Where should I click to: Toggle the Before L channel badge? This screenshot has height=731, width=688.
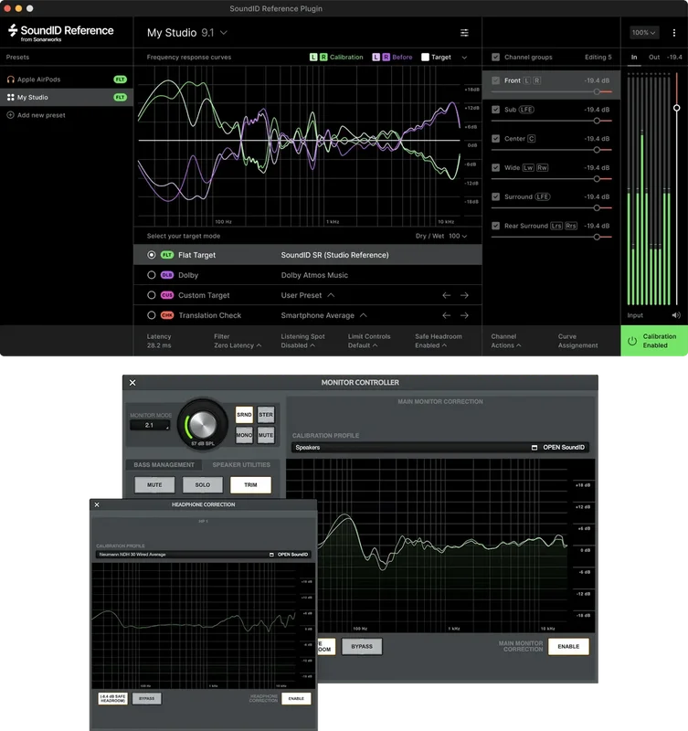point(376,58)
